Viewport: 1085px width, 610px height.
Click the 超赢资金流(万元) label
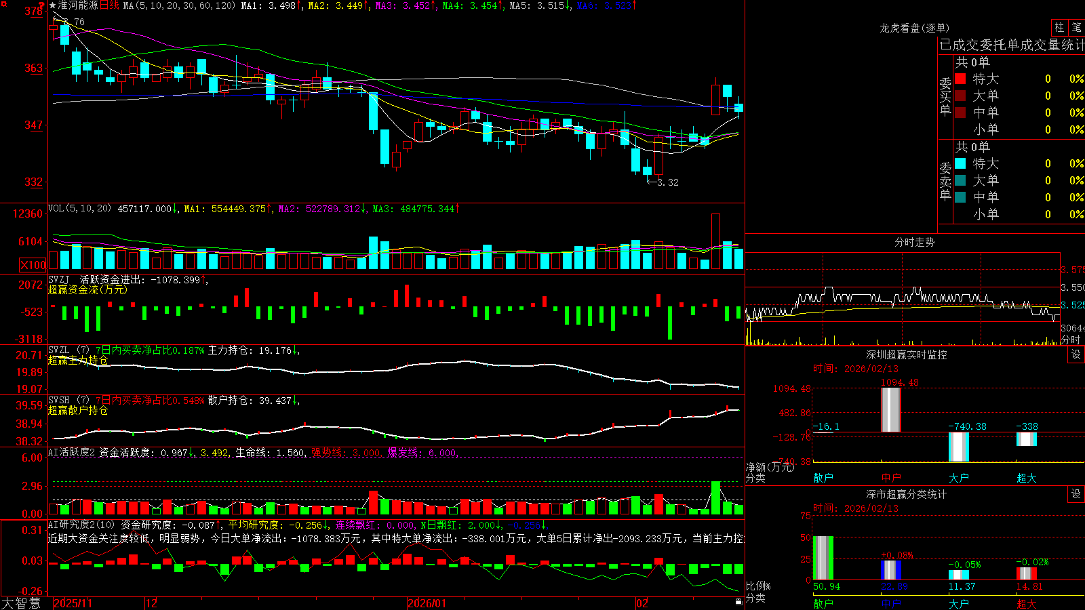point(87,289)
